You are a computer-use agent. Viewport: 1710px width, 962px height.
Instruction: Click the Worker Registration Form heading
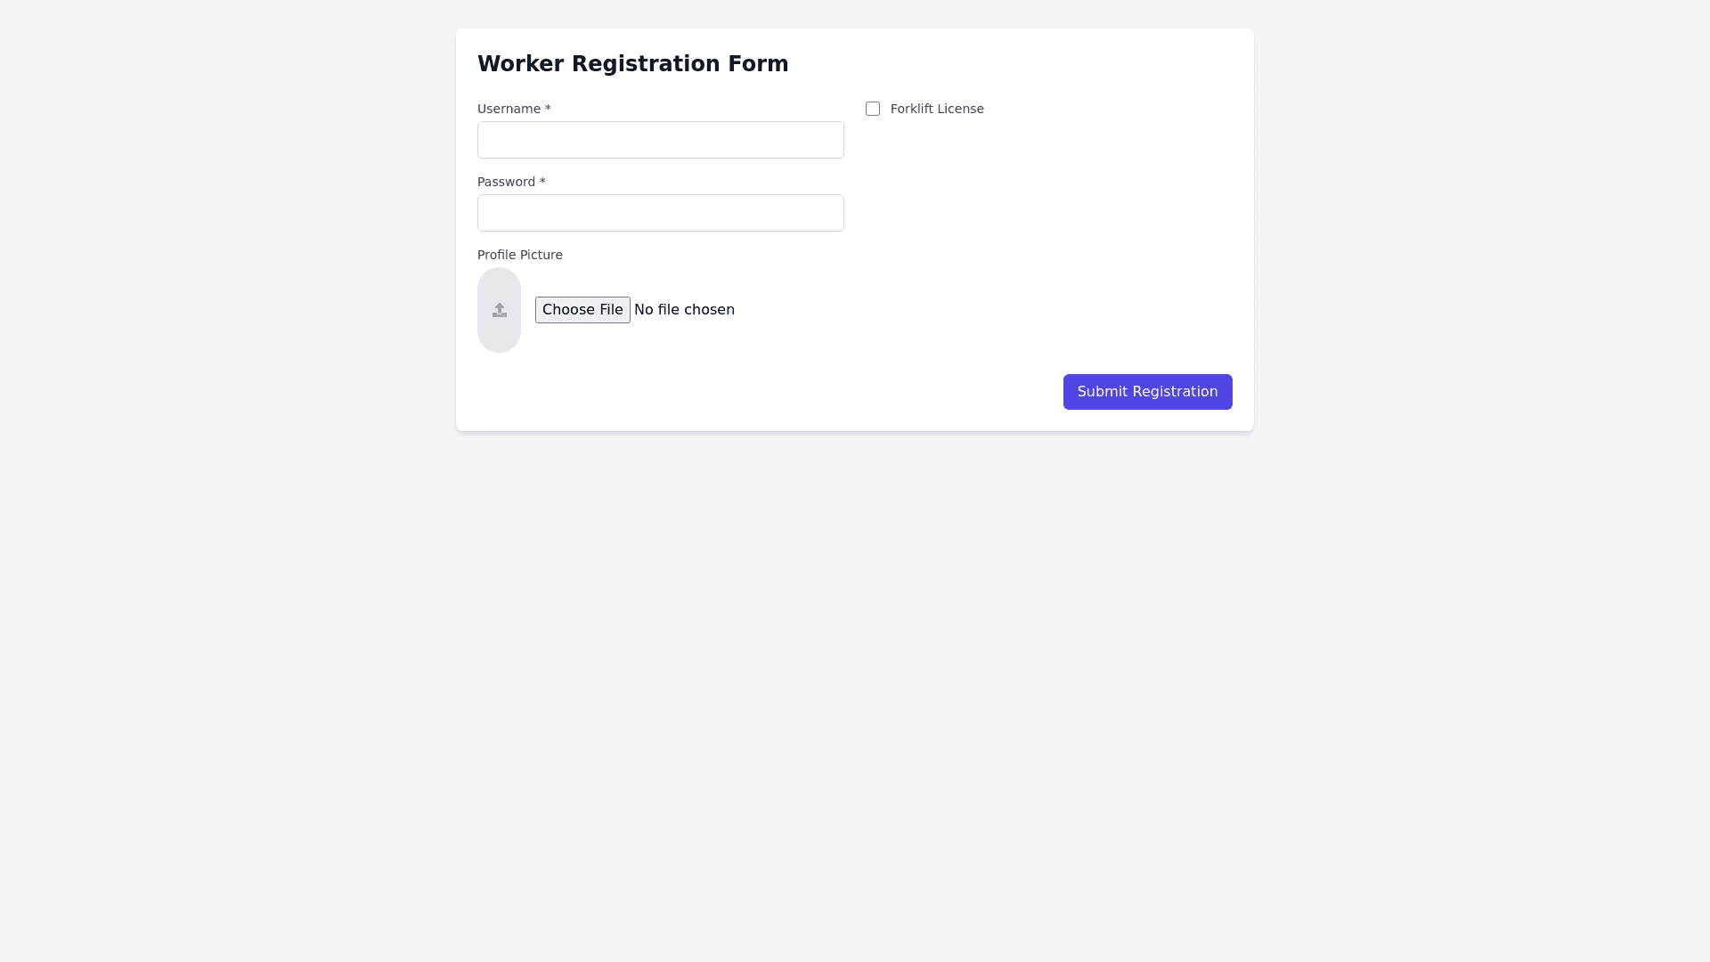(632, 64)
